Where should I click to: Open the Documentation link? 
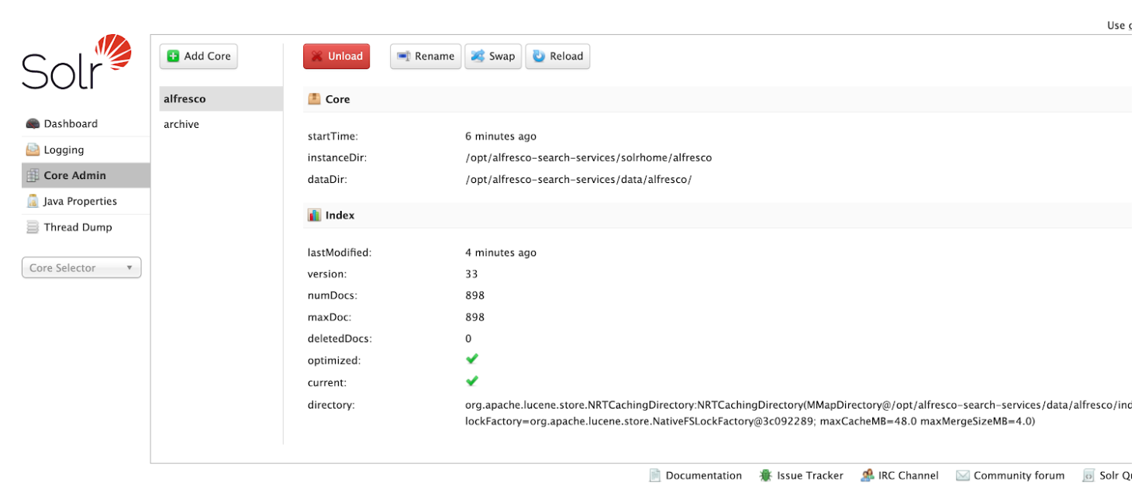(x=703, y=476)
